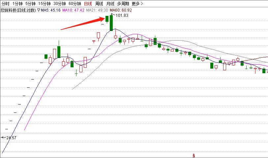268x158 pixels.
Task: Expand the 更多 more periods menu
Action: (137, 4)
